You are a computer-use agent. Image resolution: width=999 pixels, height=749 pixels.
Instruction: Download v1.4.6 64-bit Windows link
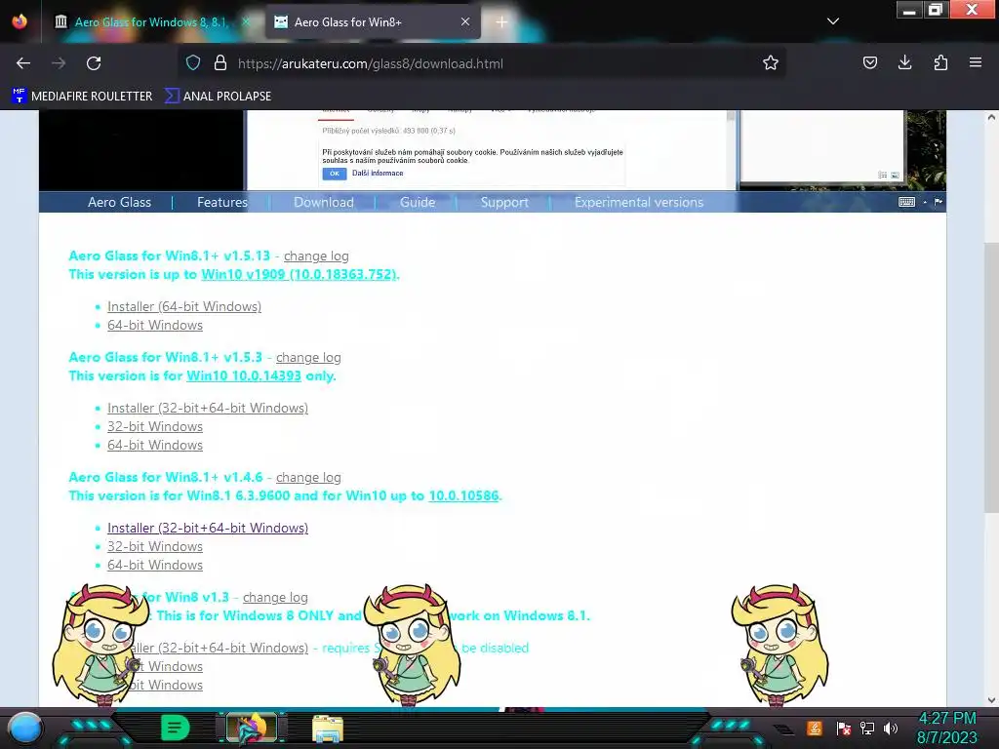tap(155, 565)
